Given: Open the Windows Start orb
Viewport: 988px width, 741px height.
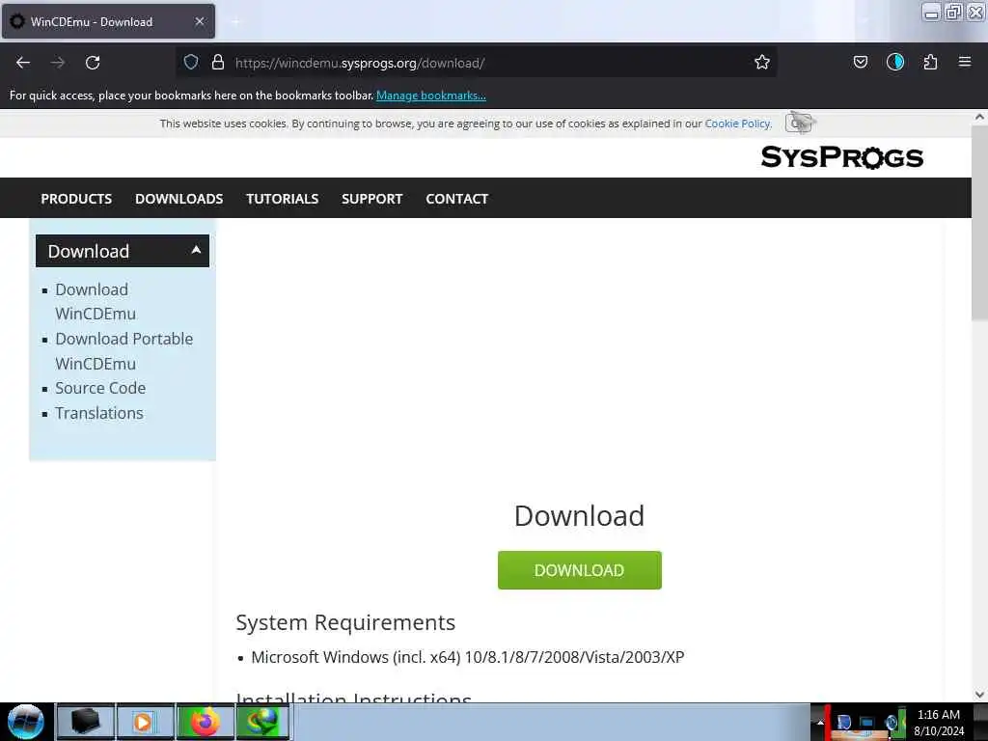Looking at the screenshot, I should pyautogui.click(x=26, y=722).
